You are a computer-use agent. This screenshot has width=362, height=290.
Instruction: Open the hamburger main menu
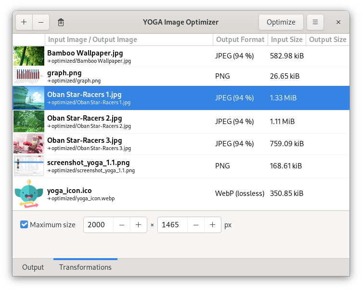tap(315, 22)
